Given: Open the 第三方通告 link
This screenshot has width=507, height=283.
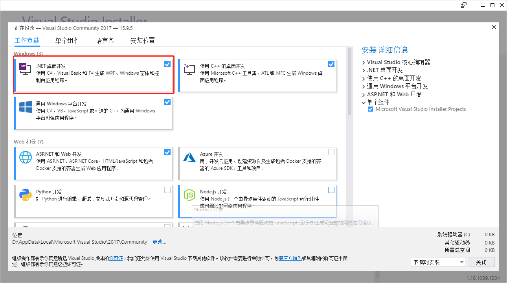Looking at the screenshot, I should (x=290, y=258).
